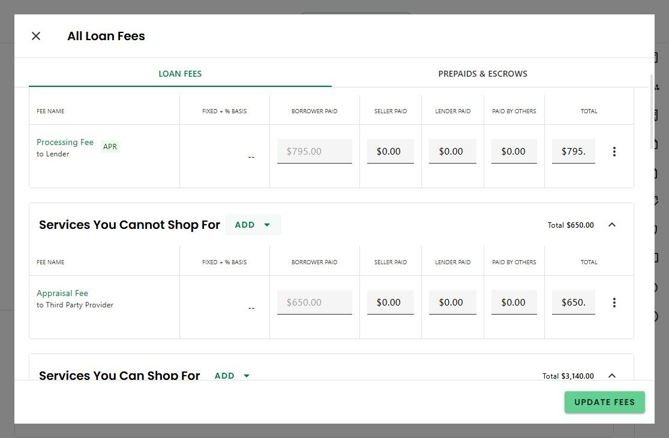669x438 pixels.
Task: Click the Update Fees button
Action: pyautogui.click(x=604, y=402)
